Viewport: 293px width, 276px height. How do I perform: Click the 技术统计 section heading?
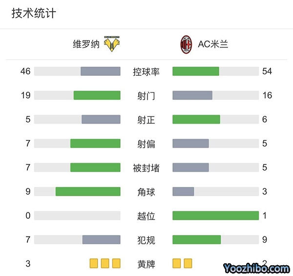click(34, 13)
